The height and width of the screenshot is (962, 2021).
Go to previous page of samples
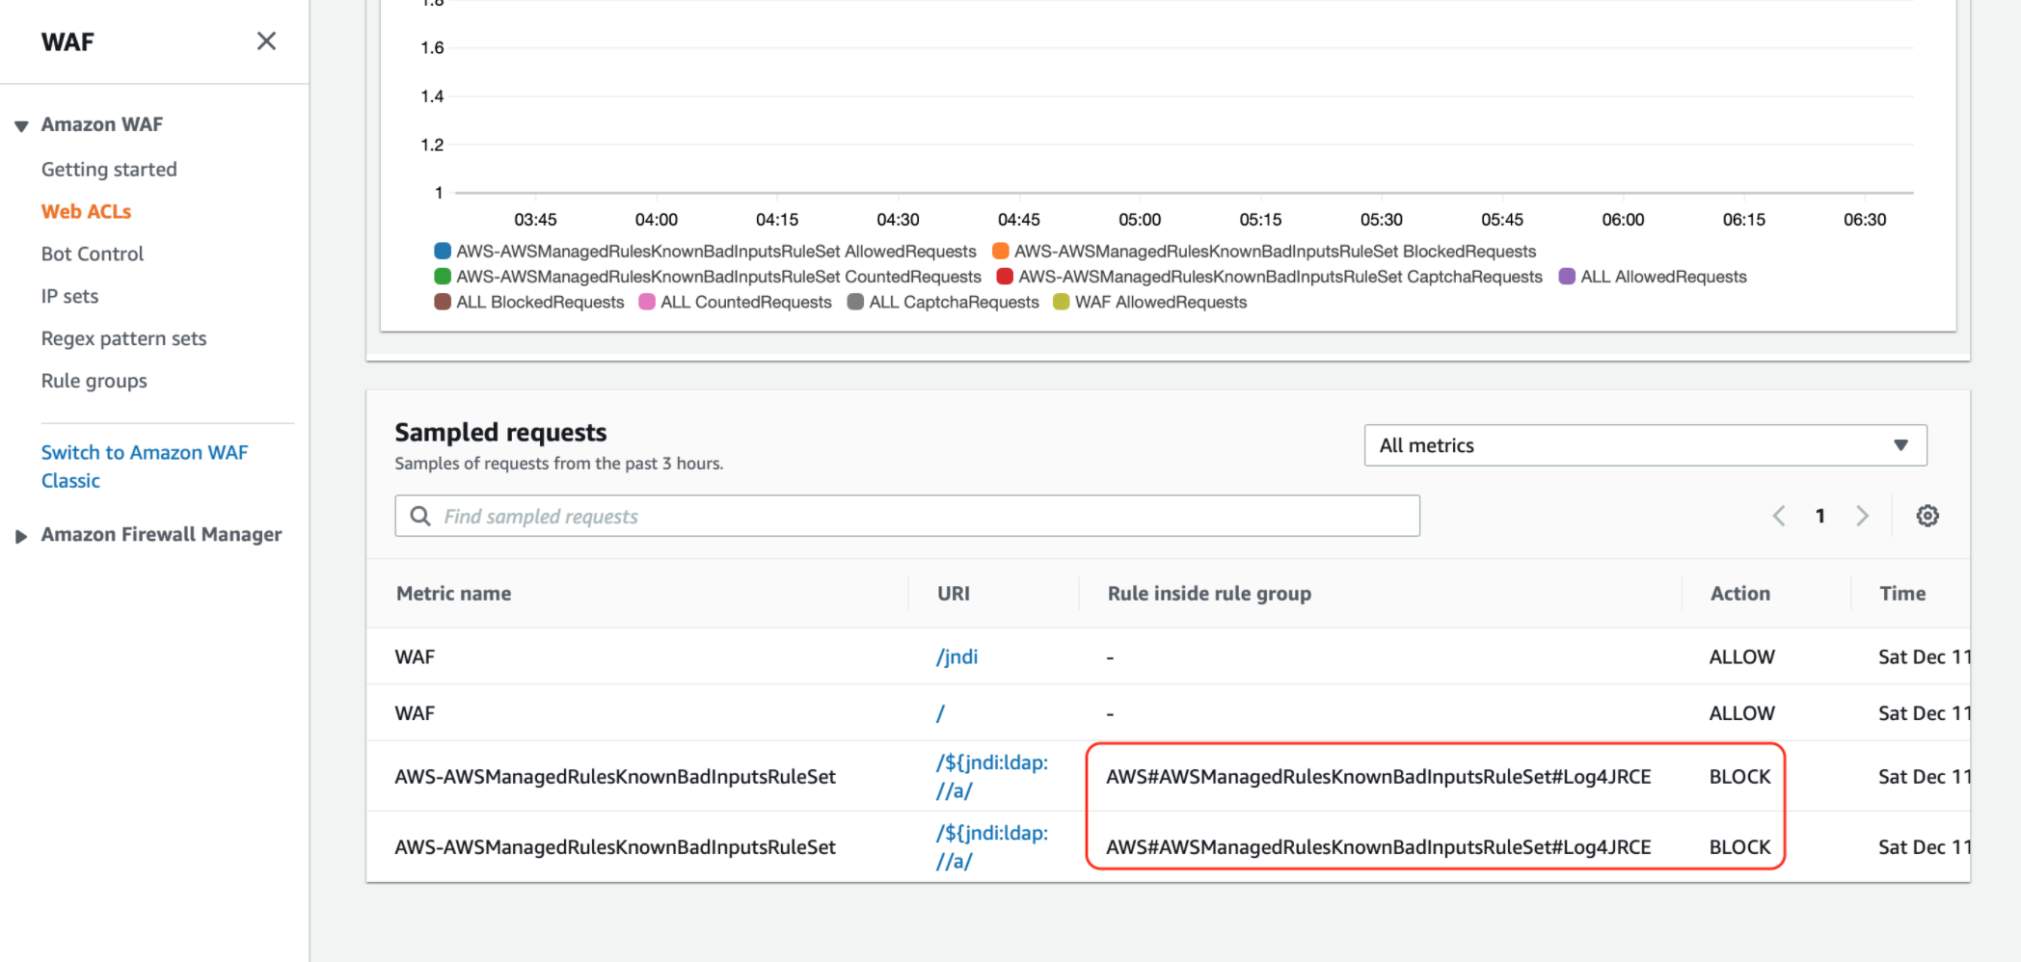coord(1779,516)
